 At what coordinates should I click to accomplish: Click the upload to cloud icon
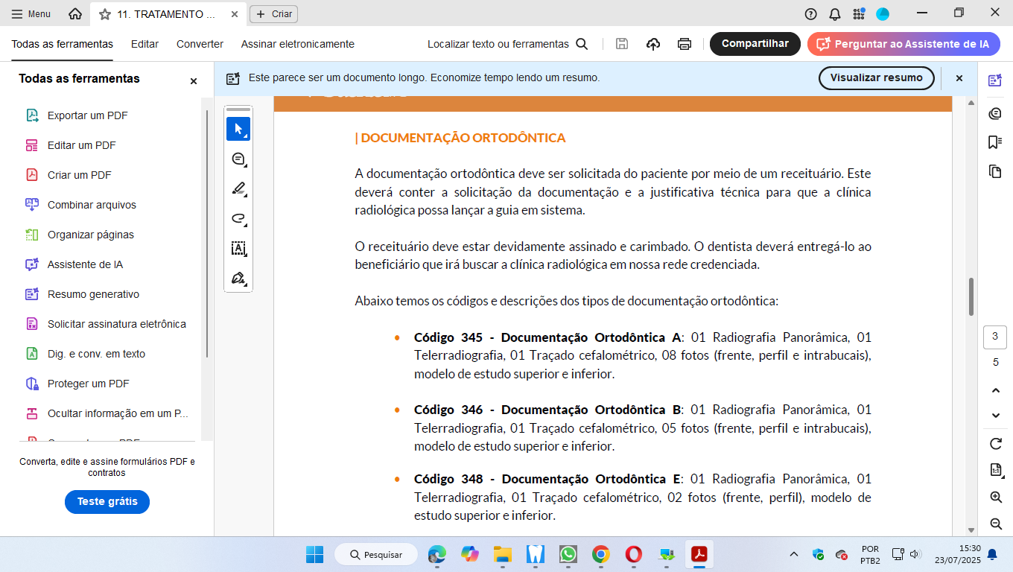pos(653,44)
